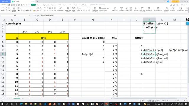This screenshot has height=106, width=189.
Task: Click the Windows Start button
Action: [x=2, y=104]
